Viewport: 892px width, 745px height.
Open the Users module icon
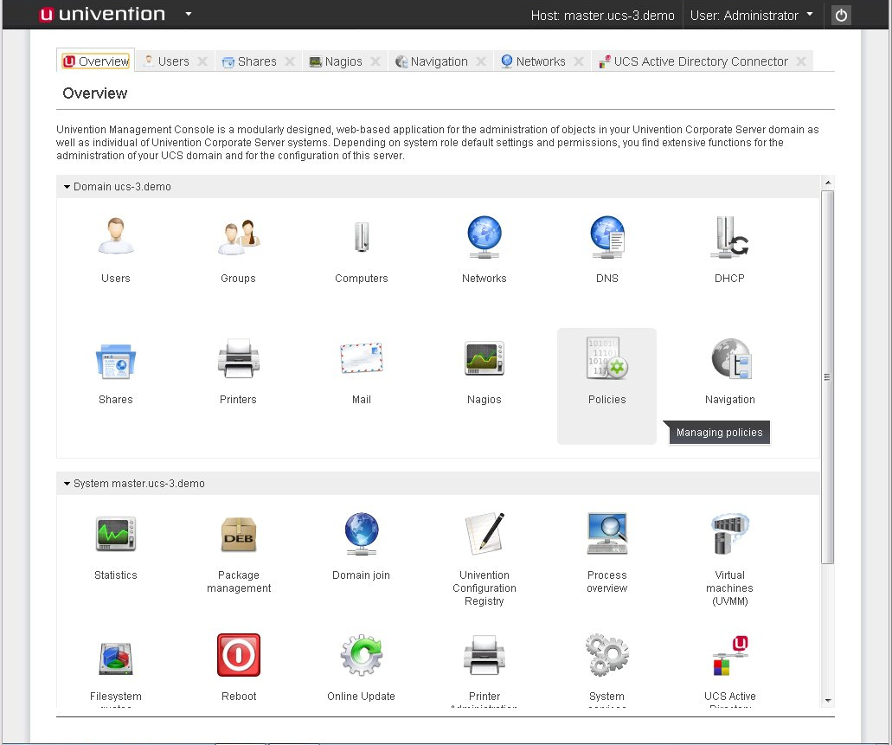pos(115,236)
